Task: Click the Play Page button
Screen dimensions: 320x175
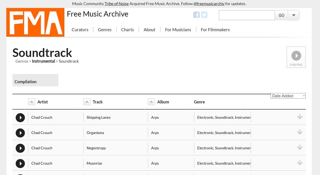Action: (x=296, y=57)
